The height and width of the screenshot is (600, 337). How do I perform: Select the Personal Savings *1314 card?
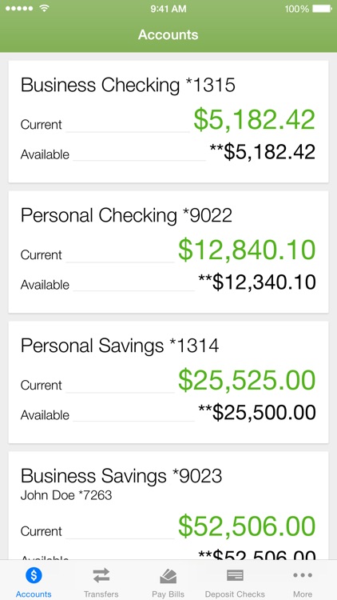168,382
